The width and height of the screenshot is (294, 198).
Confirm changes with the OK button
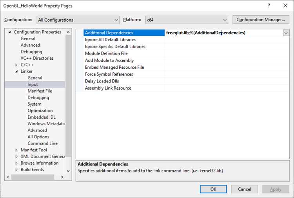pos(213,189)
